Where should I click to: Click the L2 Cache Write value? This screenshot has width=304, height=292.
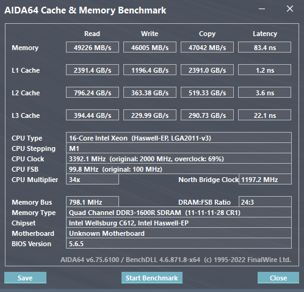coord(150,92)
